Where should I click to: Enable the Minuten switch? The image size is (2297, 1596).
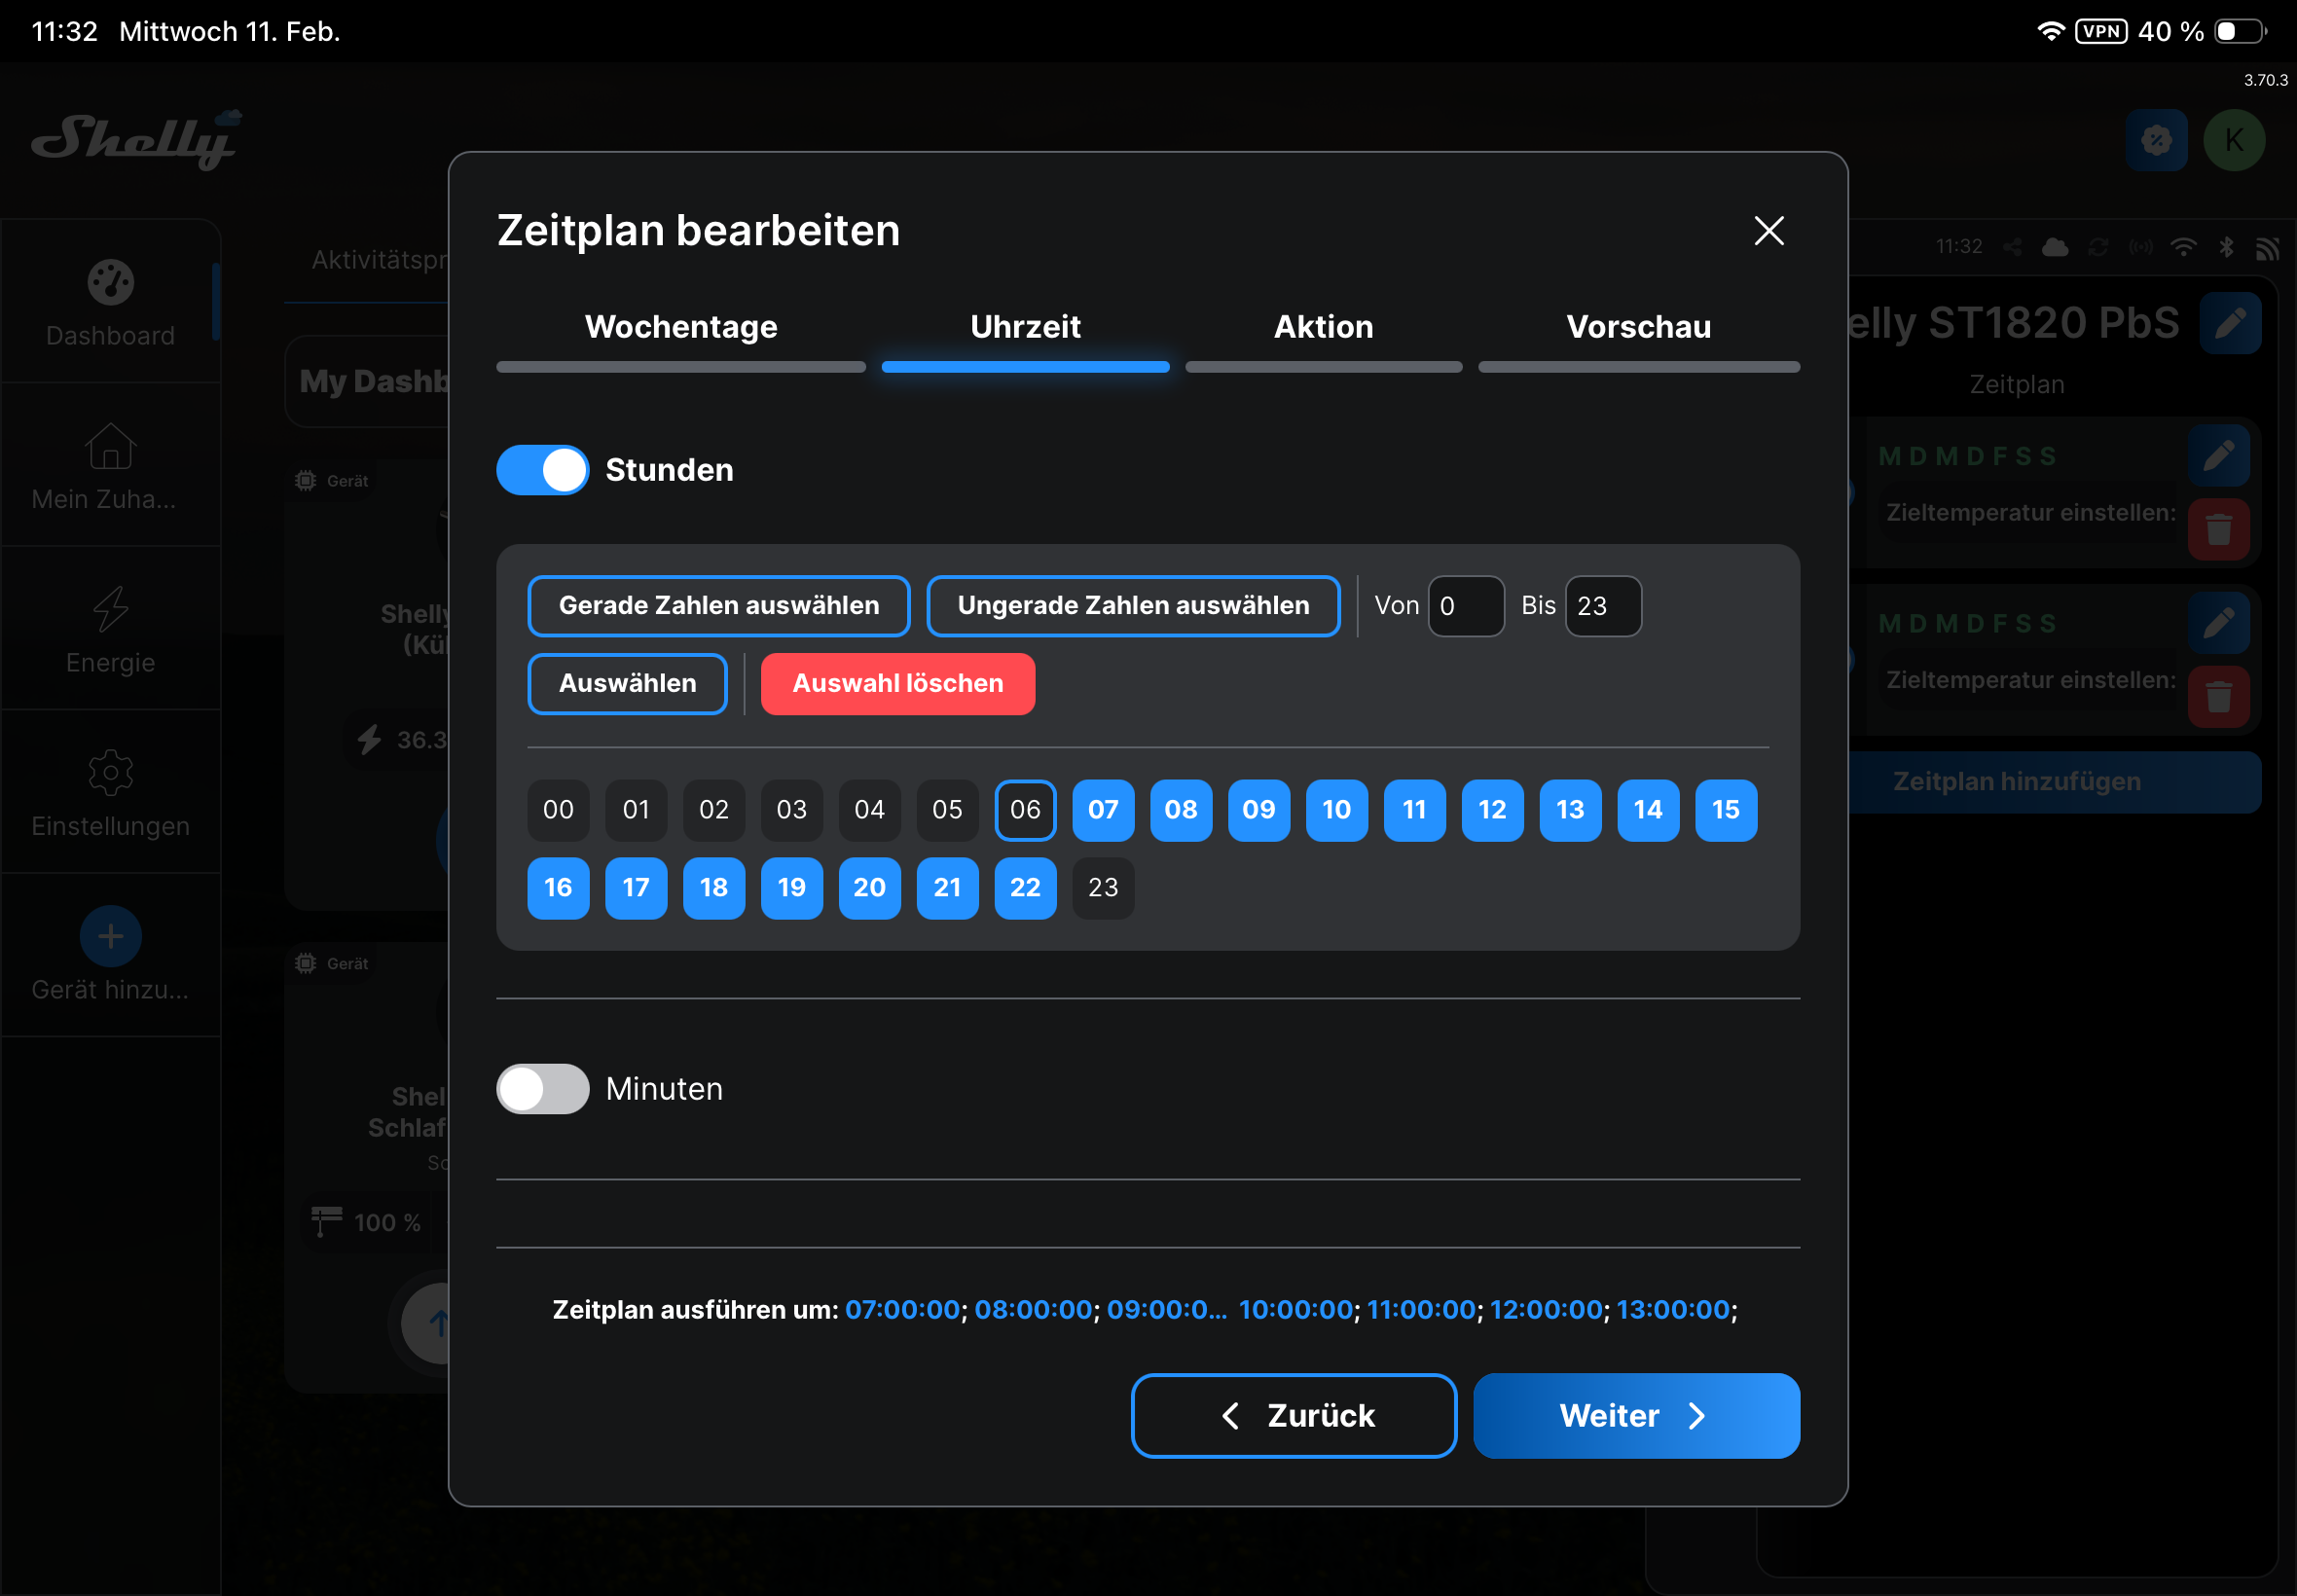click(x=542, y=1088)
